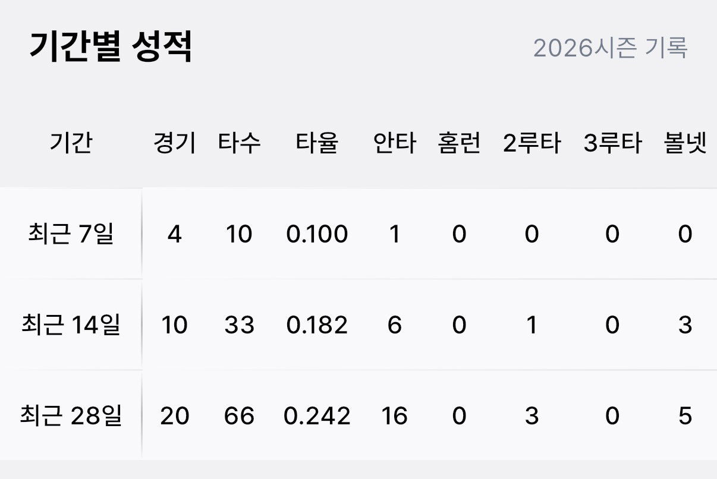Click the 33 at-bats cell

(239, 325)
